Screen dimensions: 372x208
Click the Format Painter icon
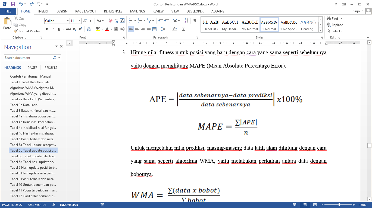[x=16, y=31]
